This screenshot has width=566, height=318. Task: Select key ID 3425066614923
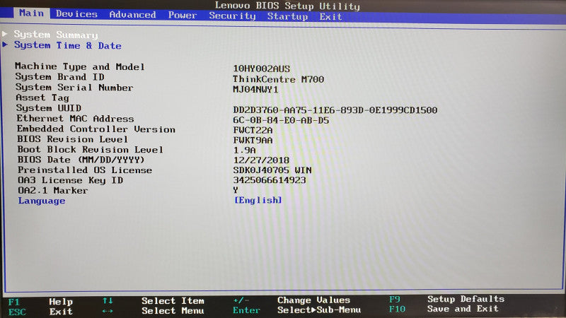270,180
